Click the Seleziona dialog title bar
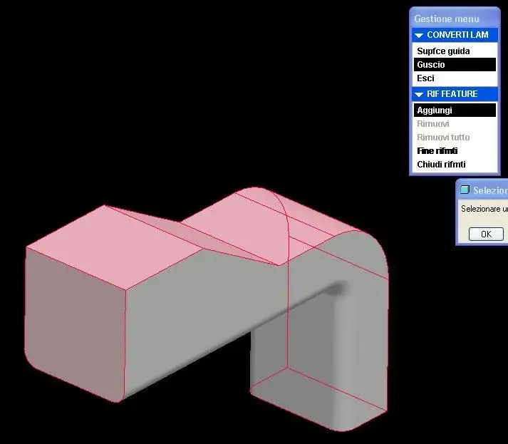Image resolution: width=508 pixels, height=444 pixels. [x=490, y=190]
